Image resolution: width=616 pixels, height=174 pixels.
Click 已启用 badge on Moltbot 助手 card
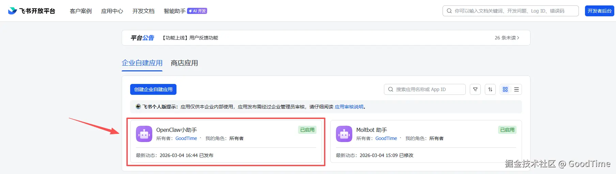(507, 130)
